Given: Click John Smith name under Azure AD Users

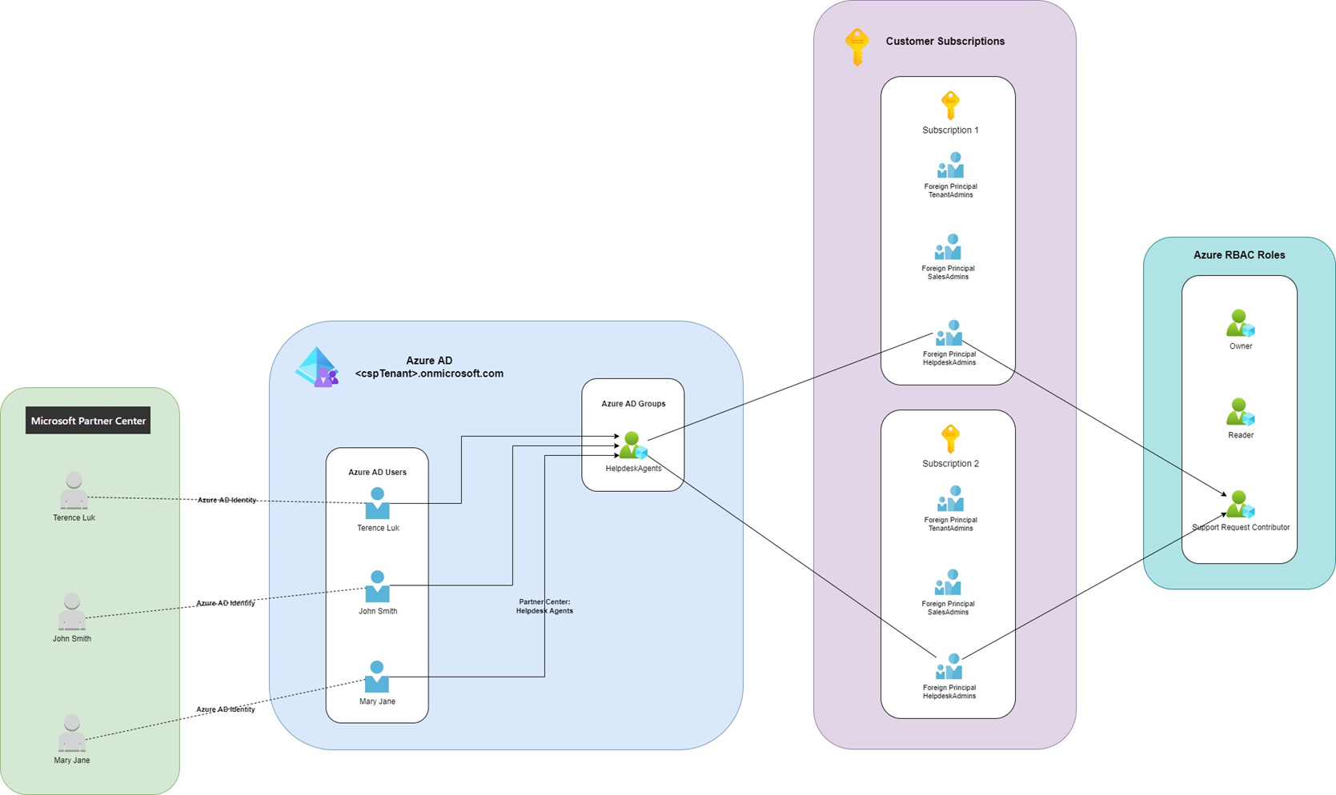Looking at the screenshot, I should click(378, 611).
